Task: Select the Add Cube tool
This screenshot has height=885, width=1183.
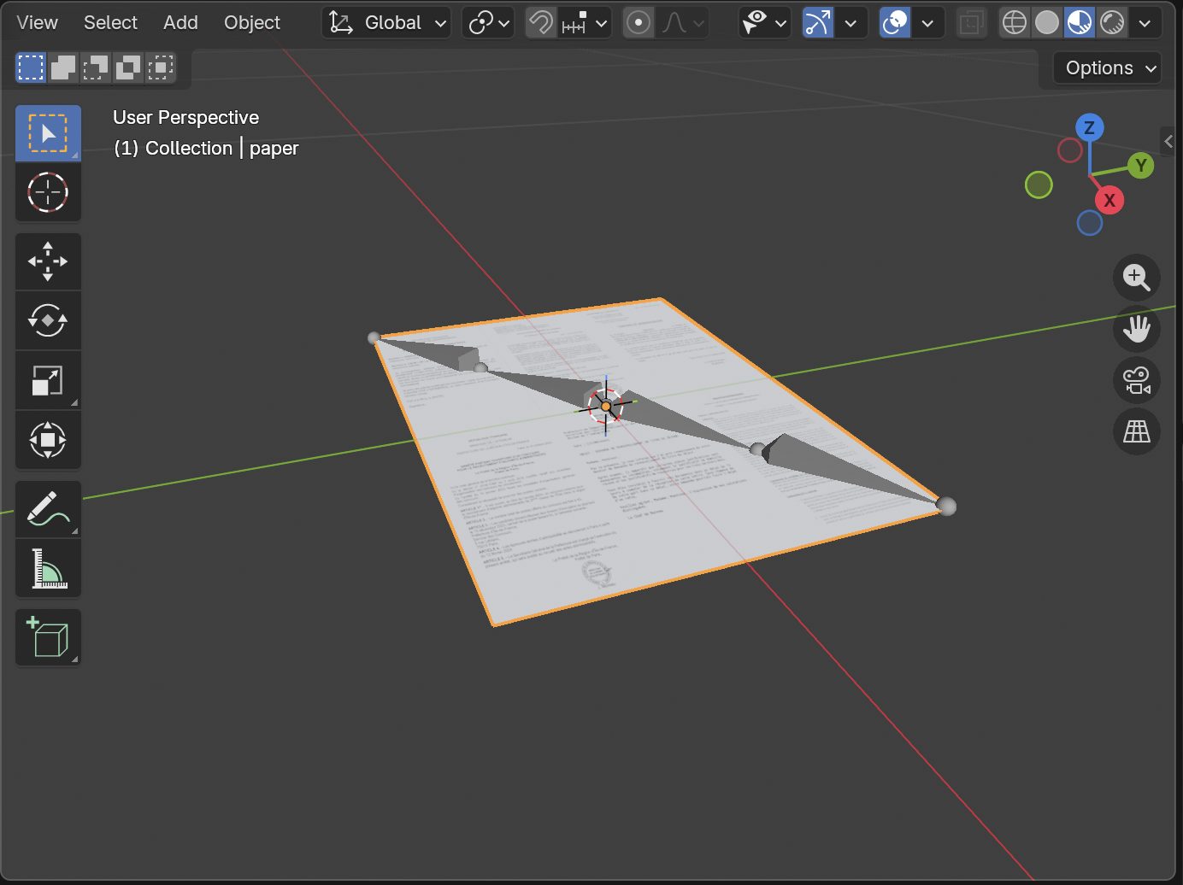Action: (x=48, y=637)
